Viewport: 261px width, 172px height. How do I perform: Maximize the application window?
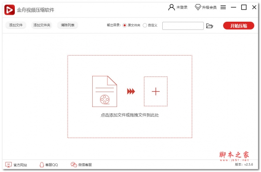click(x=244, y=7)
